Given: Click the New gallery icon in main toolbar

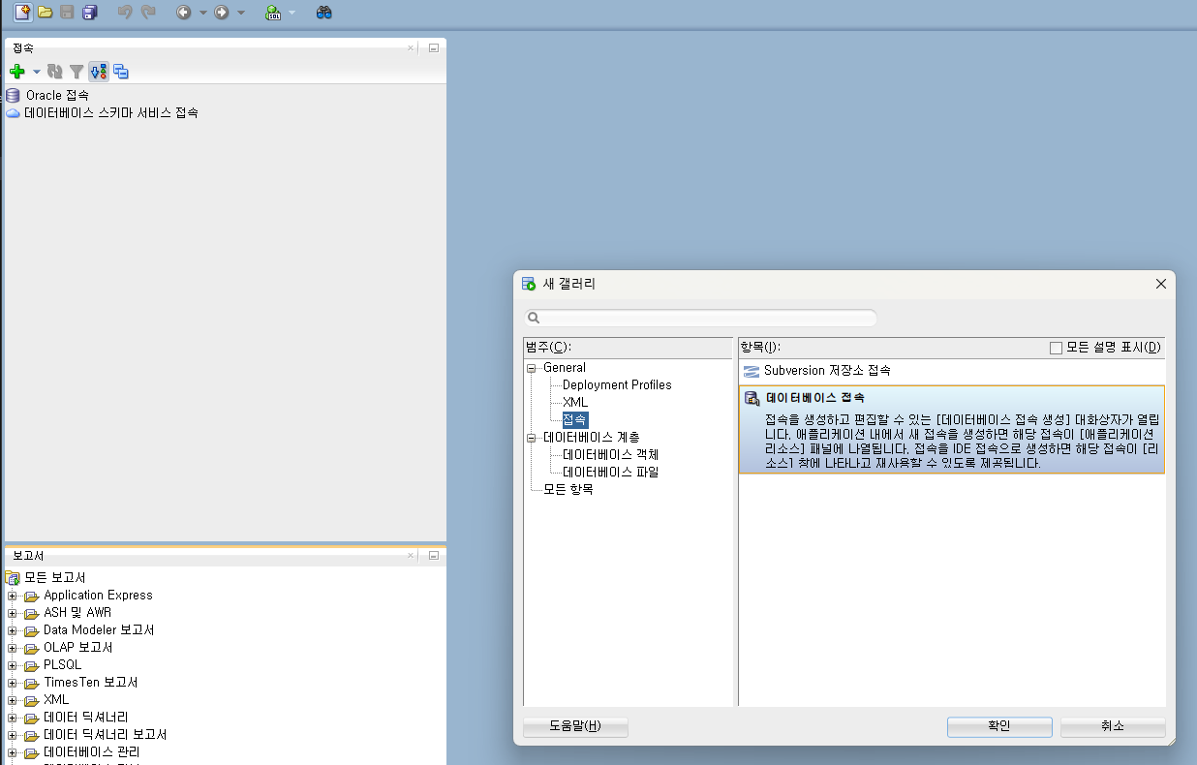Looking at the screenshot, I should [x=22, y=13].
